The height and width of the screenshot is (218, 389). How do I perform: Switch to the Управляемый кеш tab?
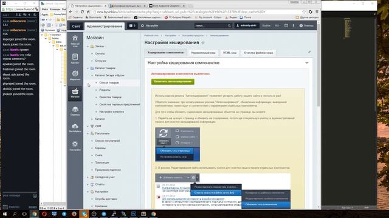point(203,53)
